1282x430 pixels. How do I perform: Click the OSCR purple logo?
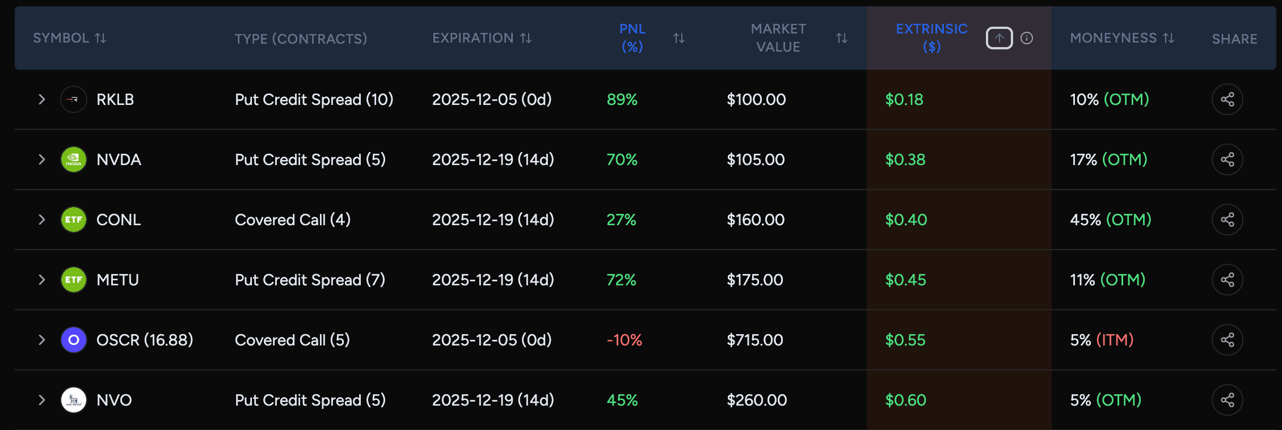point(74,340)
